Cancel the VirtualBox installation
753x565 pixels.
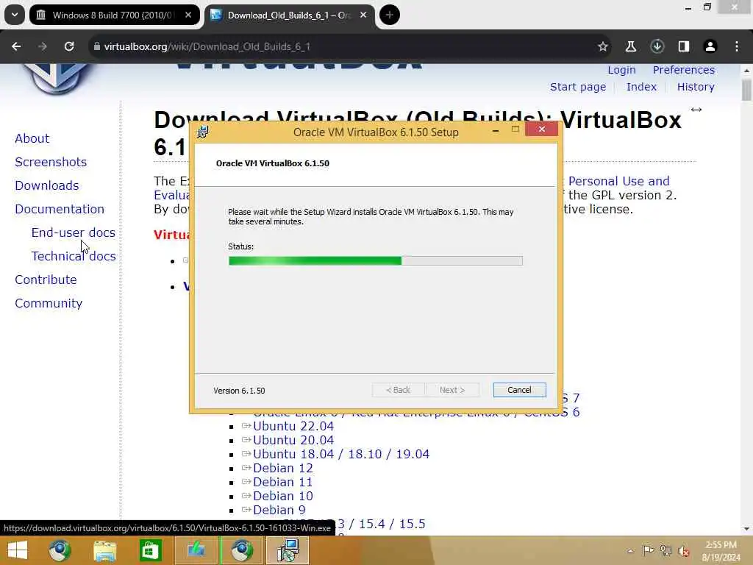pyautogui.click(x=519, y=390)
